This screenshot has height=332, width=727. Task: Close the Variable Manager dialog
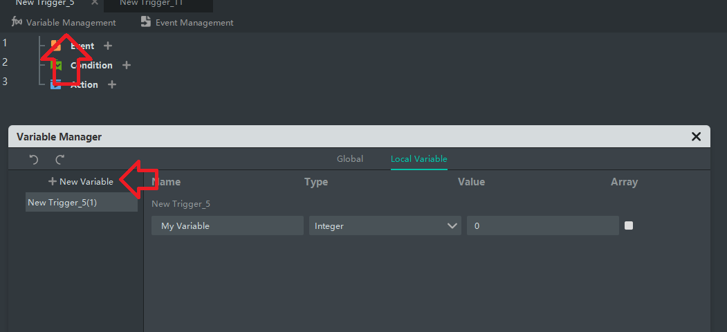pyautogui.click(x=696, y=137)
